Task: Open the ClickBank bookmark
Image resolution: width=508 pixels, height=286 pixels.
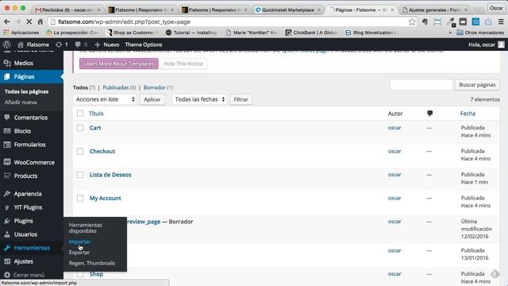Action: pyautogui.click(x=311, y=33)
